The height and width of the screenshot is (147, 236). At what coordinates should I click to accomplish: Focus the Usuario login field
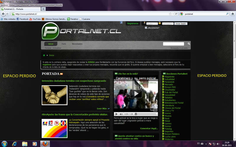coord(152,24)
